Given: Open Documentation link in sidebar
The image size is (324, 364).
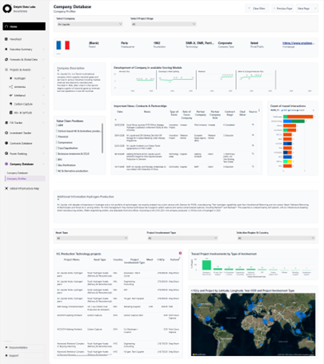Looking at the screenshot, I should [x=24, y=347].
